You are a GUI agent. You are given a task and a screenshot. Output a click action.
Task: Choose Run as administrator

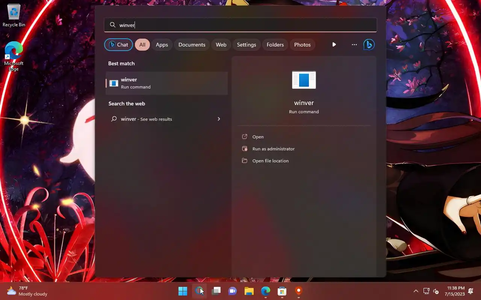pyautogui.click(x=273, y=149)
